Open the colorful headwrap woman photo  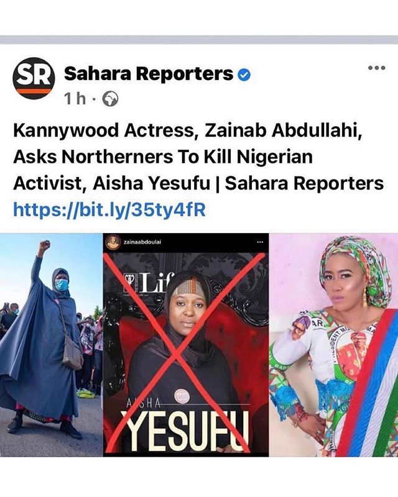coord(333,345)
